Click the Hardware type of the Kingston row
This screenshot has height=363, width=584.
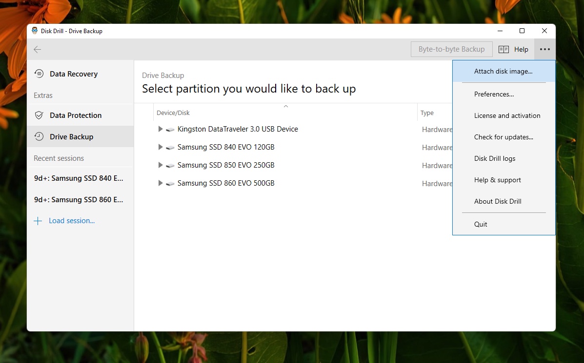coord(437,130)
